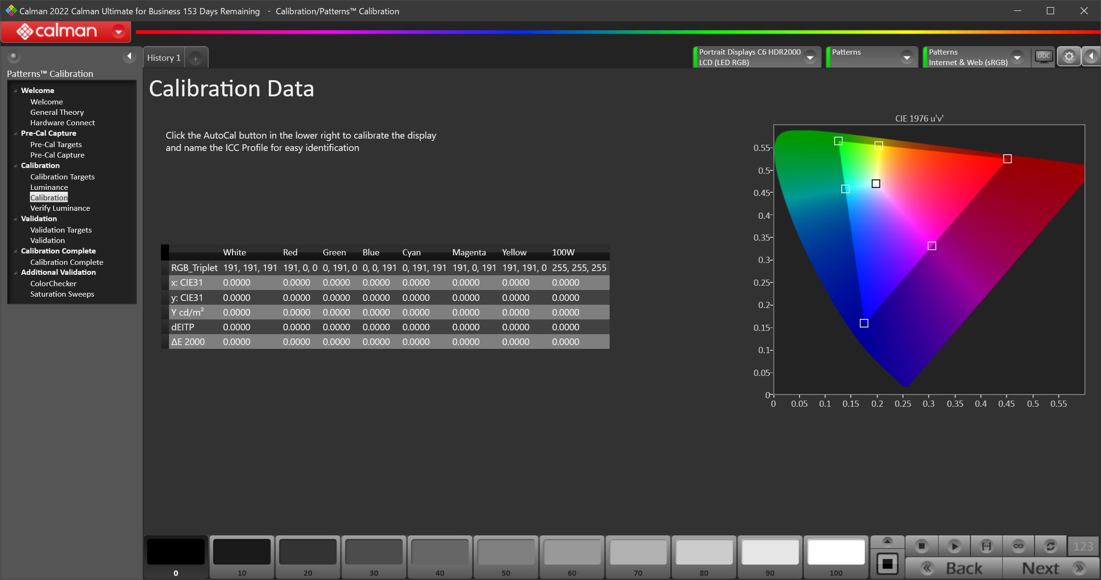Open Validation Targets step
1101x580 pixels.
[x=61, y=230]
